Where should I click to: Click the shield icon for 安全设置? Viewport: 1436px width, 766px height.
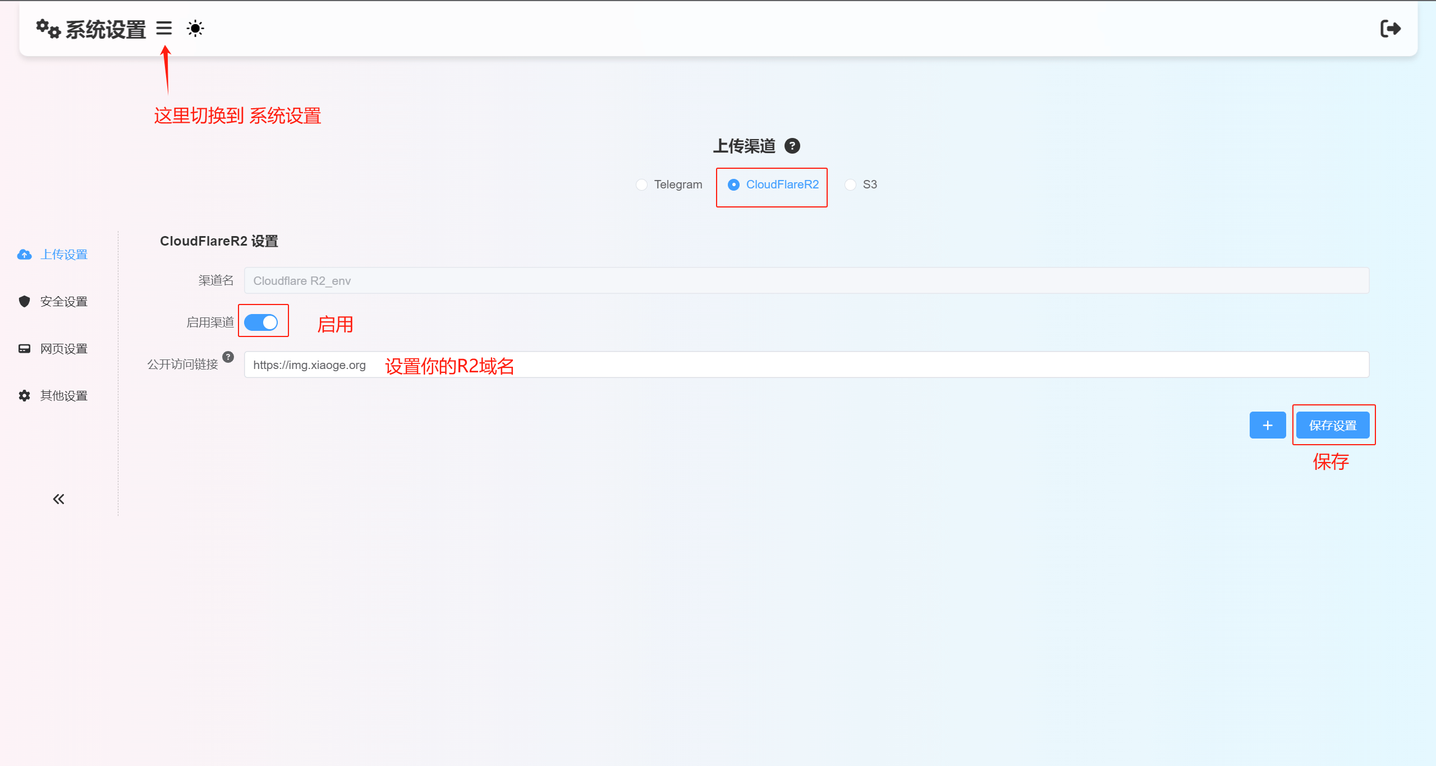[x=24, y=301]
